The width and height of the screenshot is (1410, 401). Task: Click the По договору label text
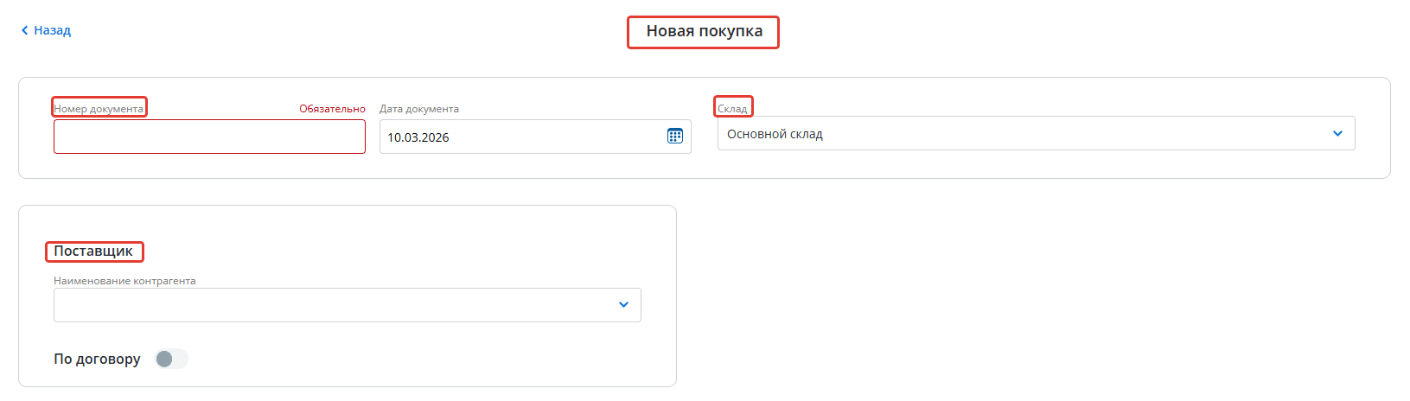click(97, 359)
